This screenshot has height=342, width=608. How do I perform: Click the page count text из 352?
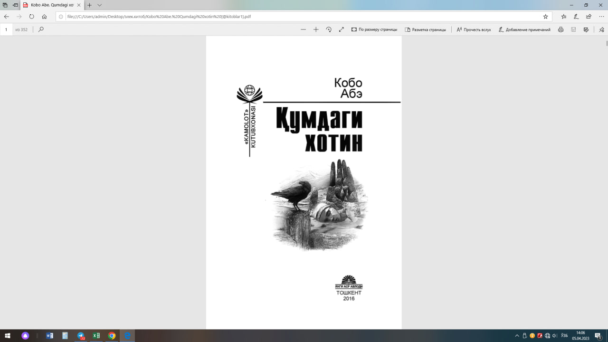coord(21,29)
